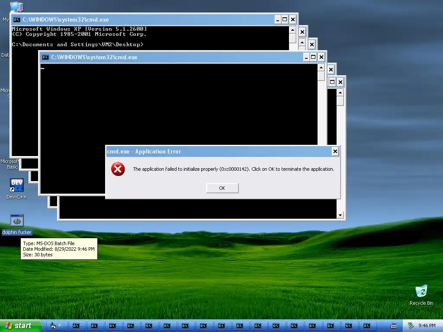Click the system menu icon of front cmd window

click(45, 57)
